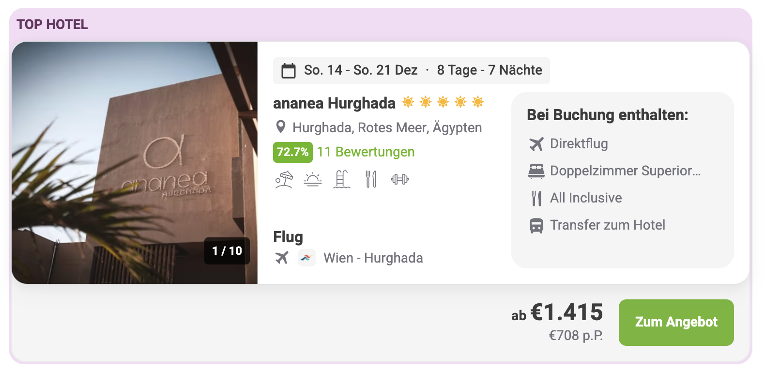
Task: Click the beach umbrella amenity icon
Action: click(284, 179)
